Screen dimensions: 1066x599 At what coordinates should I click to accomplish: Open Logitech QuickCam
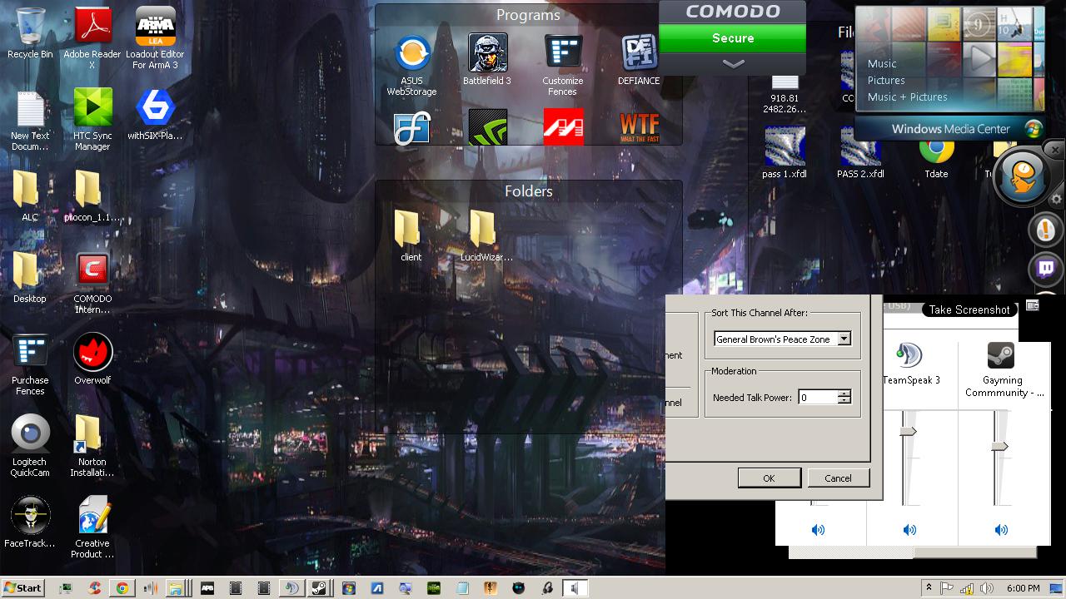(30, 446)
